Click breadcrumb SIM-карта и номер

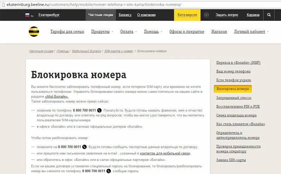[119, 51]
